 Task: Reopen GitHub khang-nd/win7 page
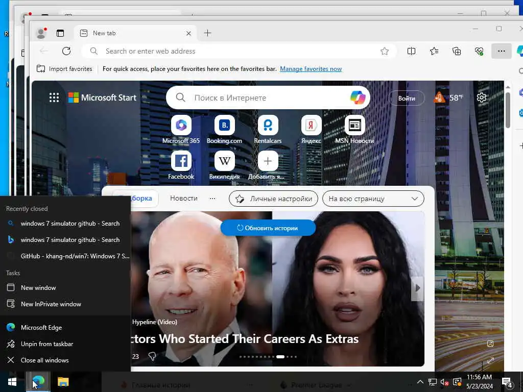tap(65, 256)
